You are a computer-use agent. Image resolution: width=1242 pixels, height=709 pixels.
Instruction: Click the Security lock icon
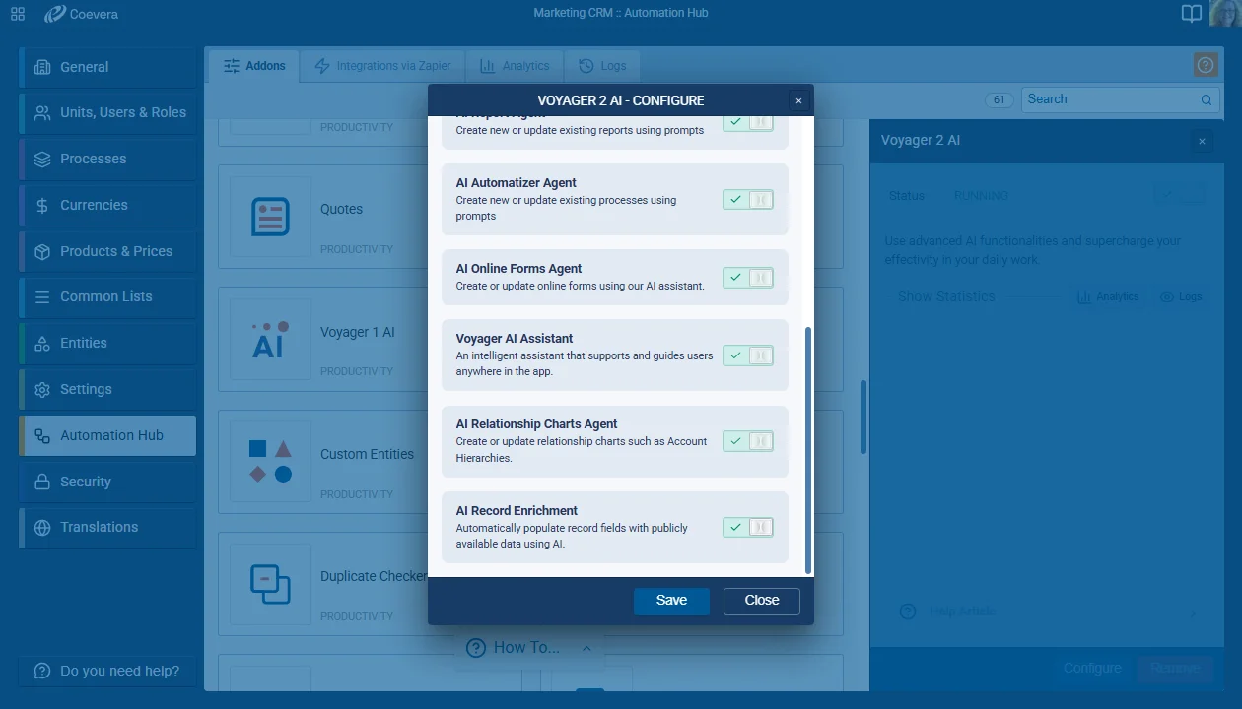pos(42,482)
